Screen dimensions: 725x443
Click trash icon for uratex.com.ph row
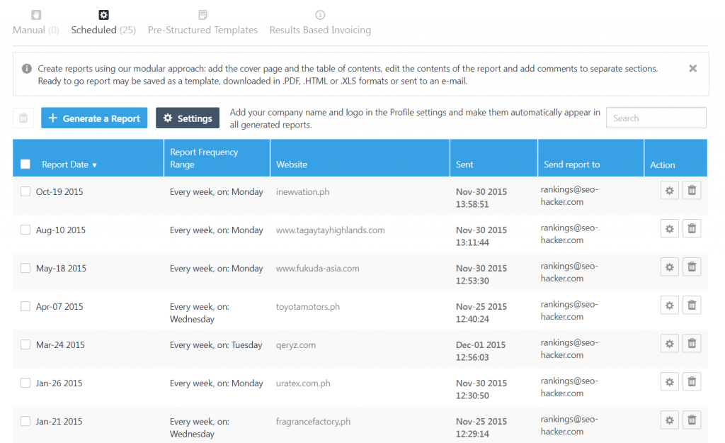(692, 381)
